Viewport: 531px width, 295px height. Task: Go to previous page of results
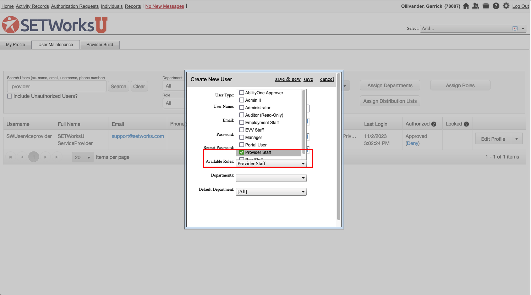tap(22, 157)
